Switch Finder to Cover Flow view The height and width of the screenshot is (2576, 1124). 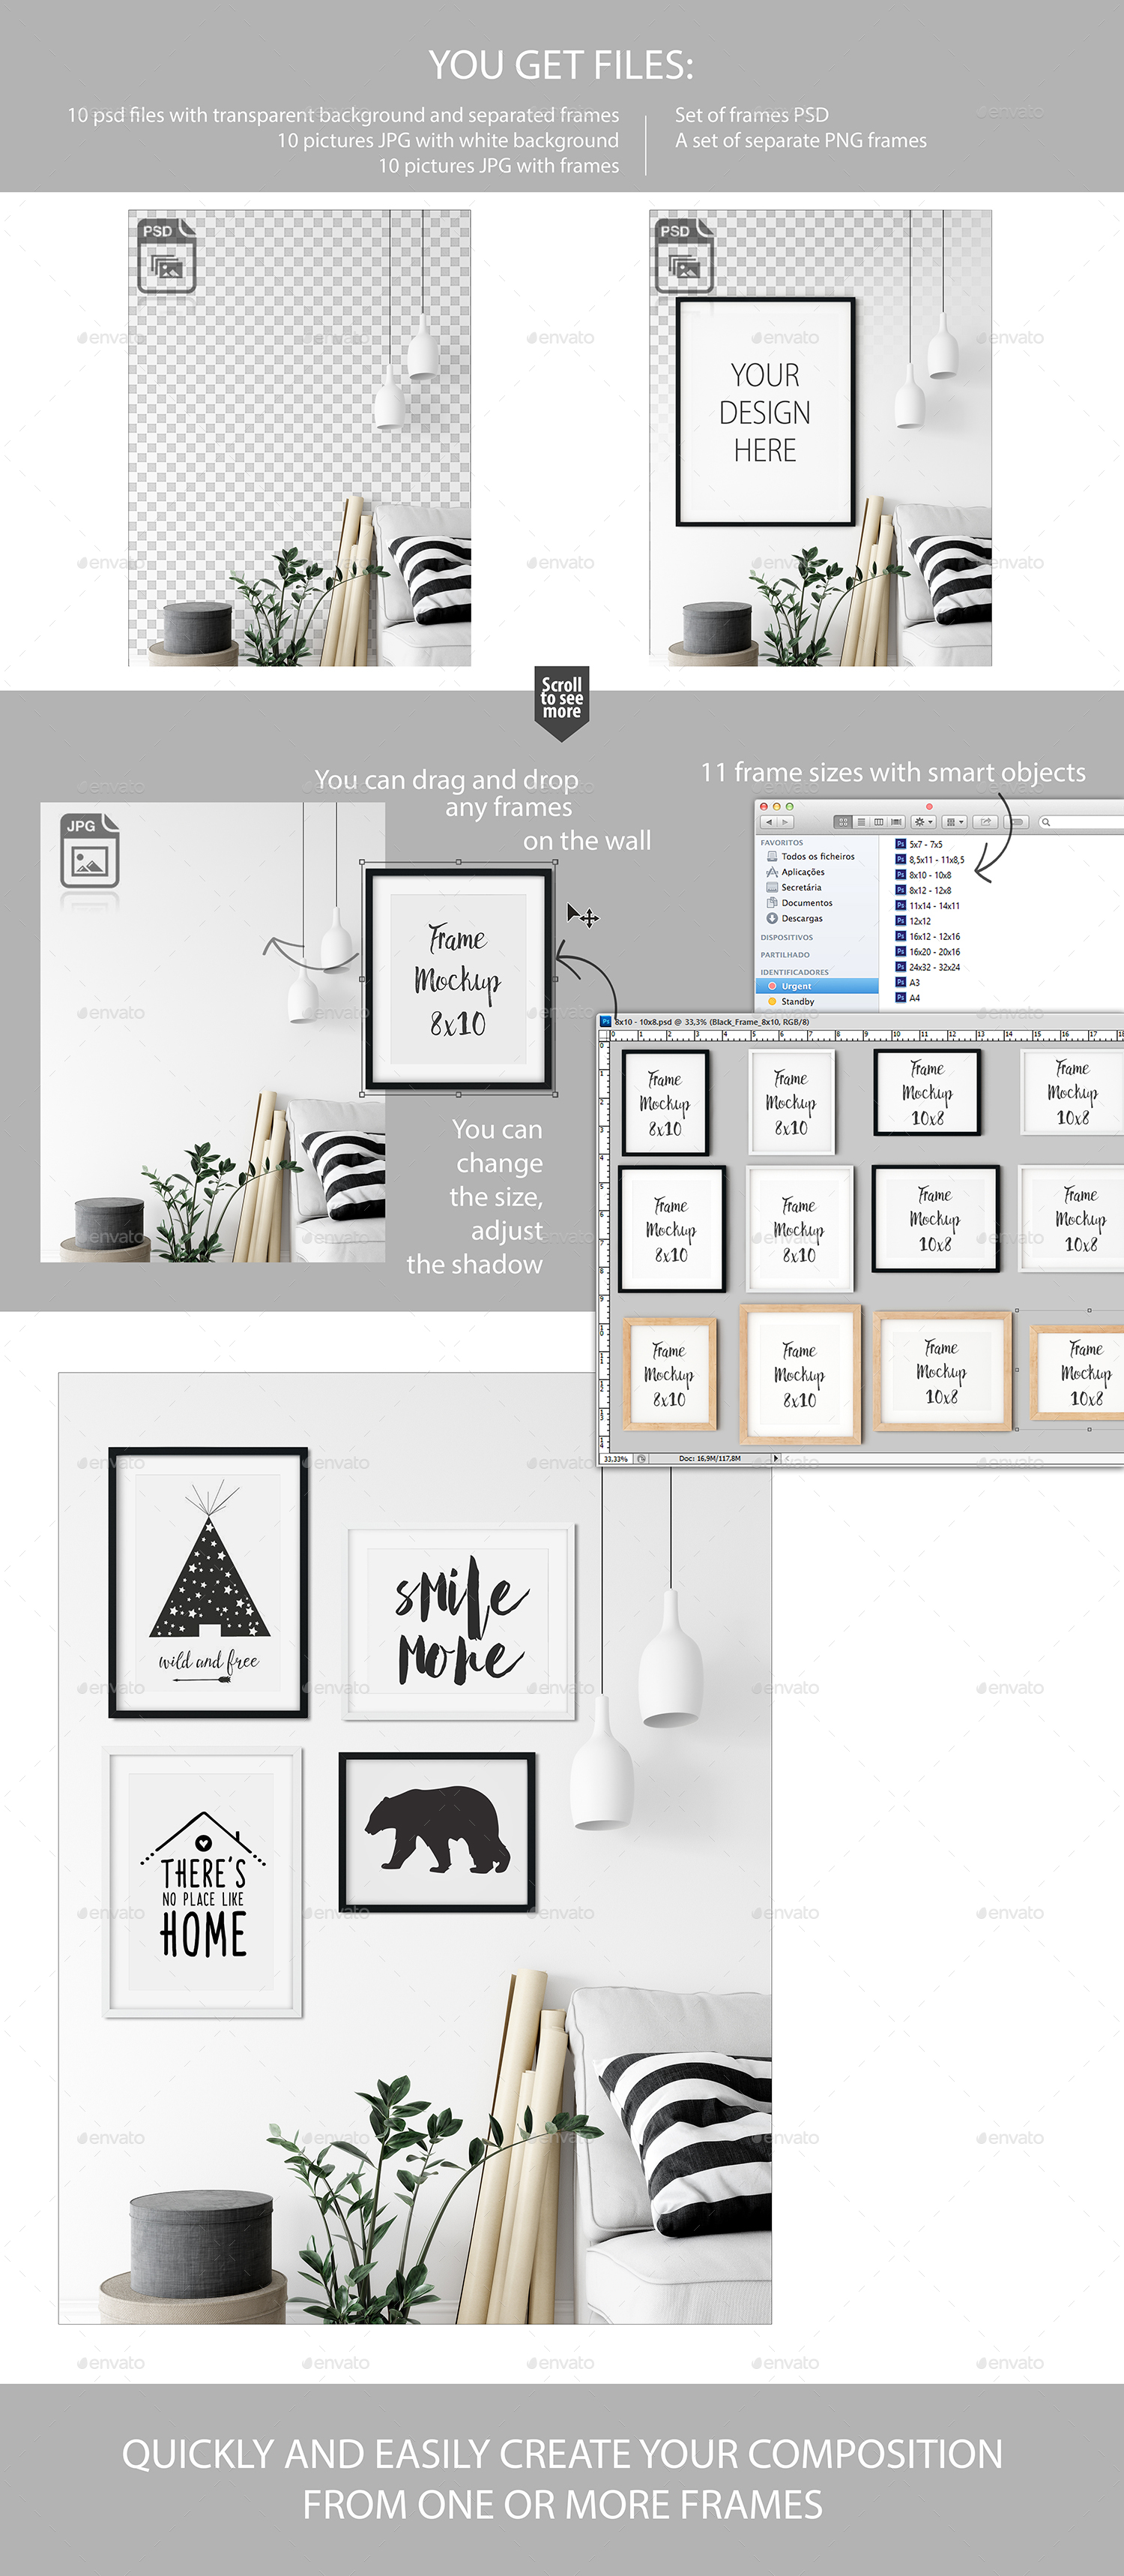[x=896, y=822]
